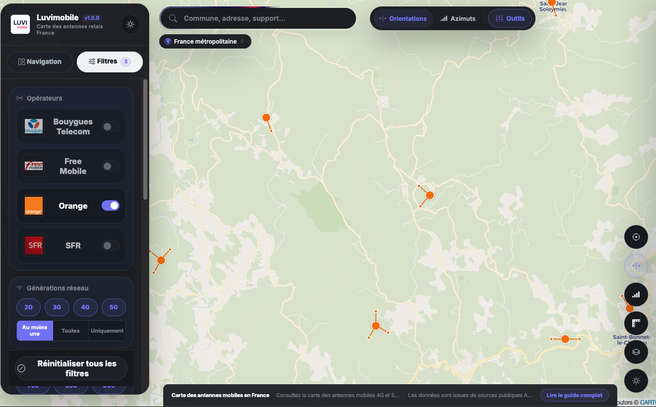This screenshot has height=407, width=656.
Task: Click the filter count badge 3
Action: click(126, 62)
